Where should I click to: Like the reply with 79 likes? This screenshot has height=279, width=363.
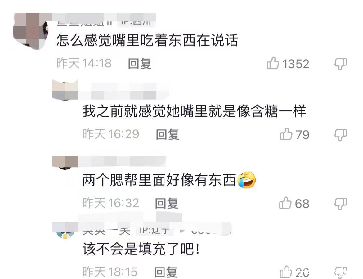(286, 134)
